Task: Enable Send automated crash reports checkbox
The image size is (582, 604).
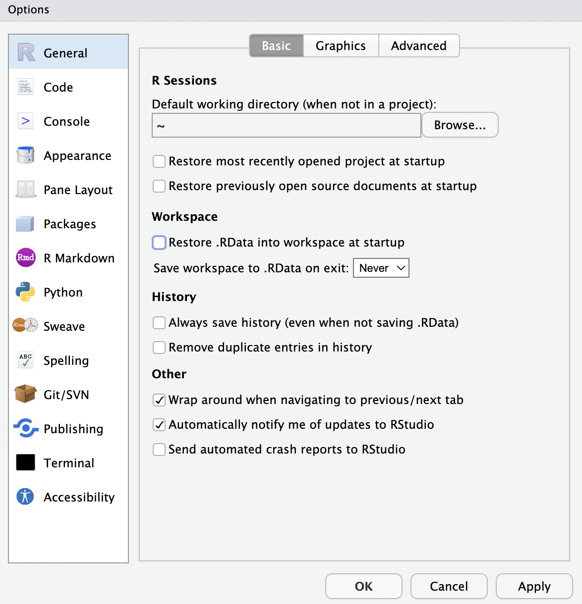Action: pyautogui.click(x=159, y=450)
